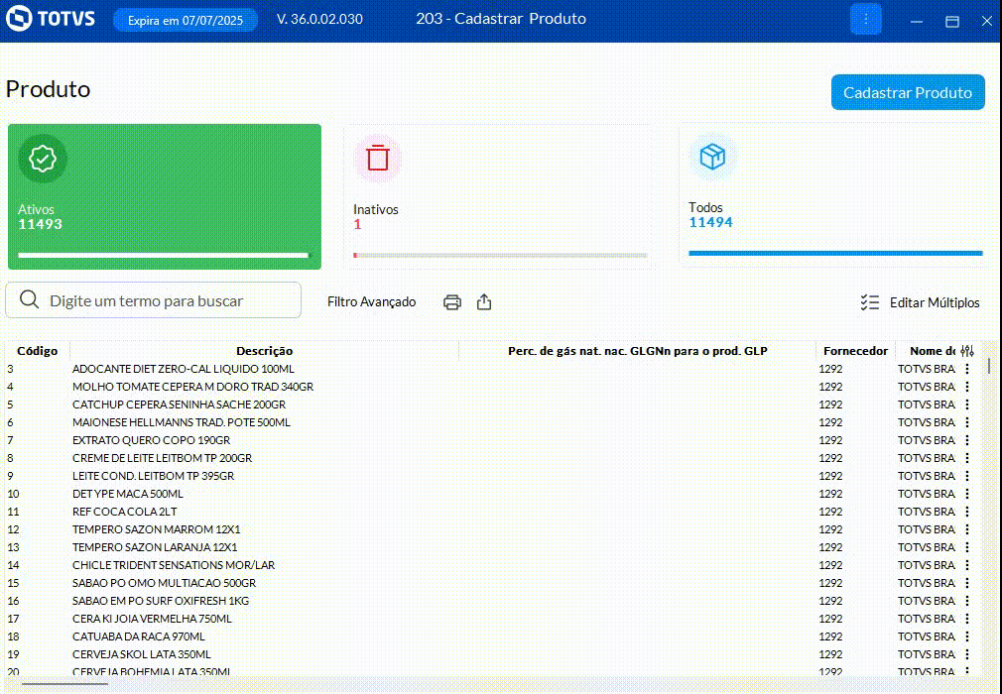Select the Todos 11494 filter card

834,194
